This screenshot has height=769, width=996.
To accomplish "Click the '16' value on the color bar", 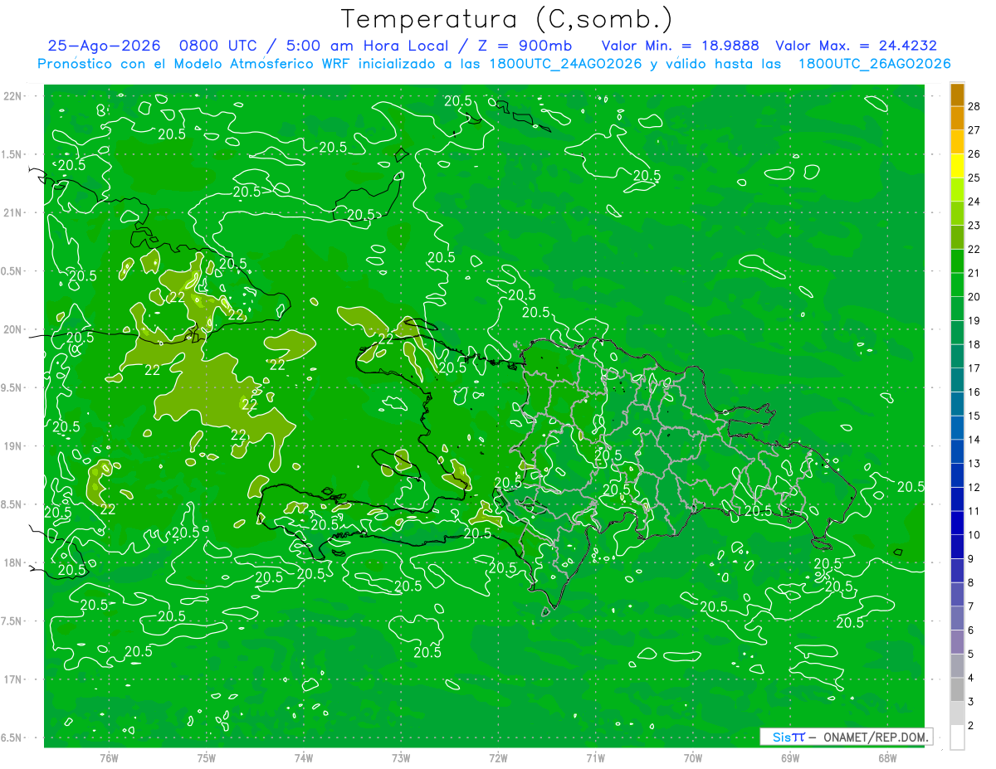I will (x=974, y=392).
